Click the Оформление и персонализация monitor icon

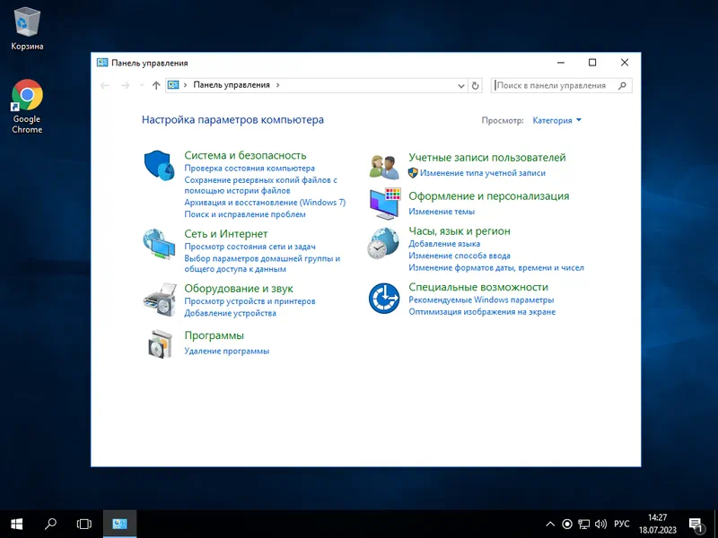click(385, 204)
